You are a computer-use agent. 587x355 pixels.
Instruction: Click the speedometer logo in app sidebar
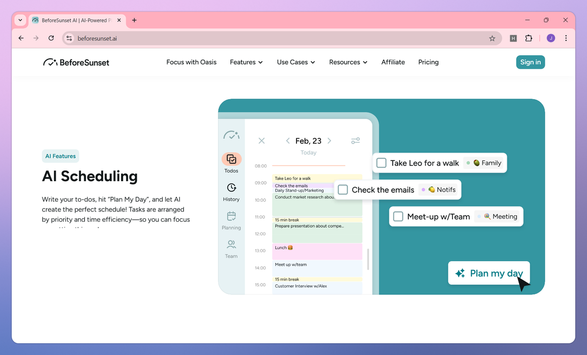(x=231, y=135)
